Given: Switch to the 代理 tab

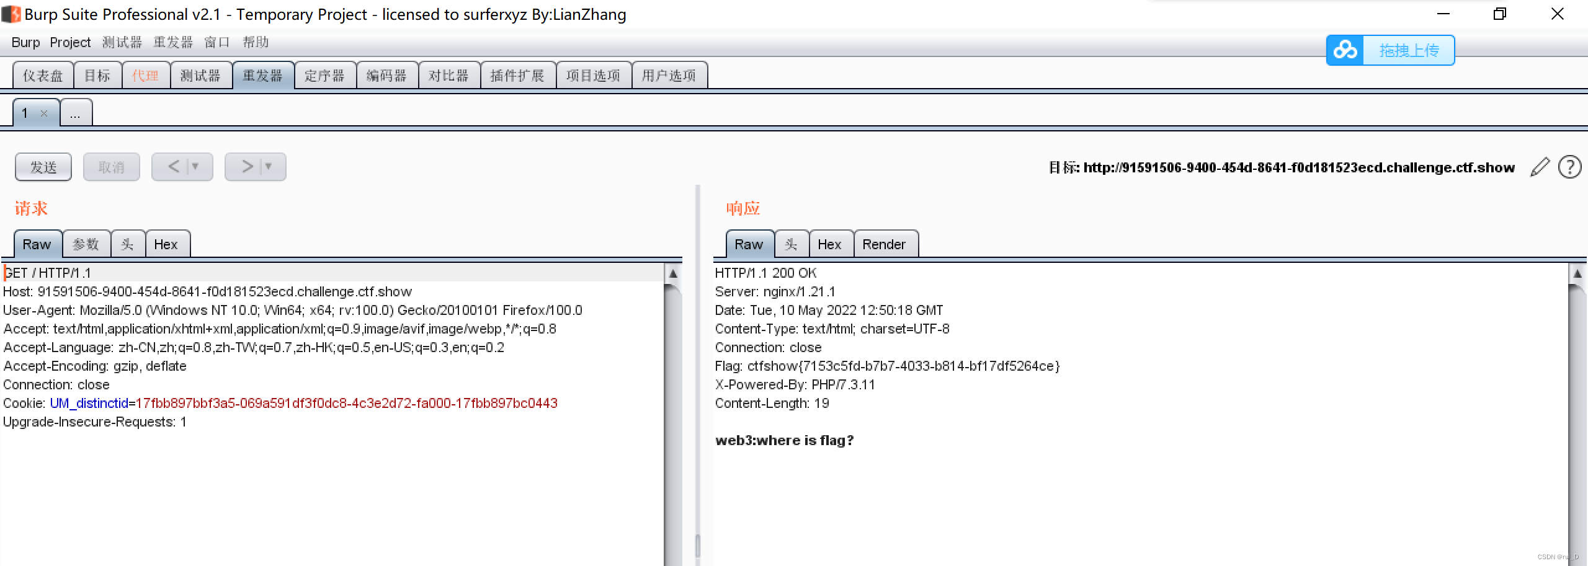Looking at the screenshot, I should 146,76.
